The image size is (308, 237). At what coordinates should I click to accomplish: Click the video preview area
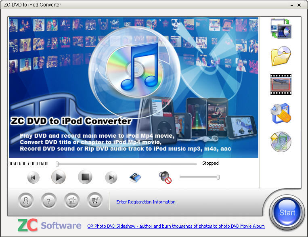pyautogui.click(x=134, y=88)
